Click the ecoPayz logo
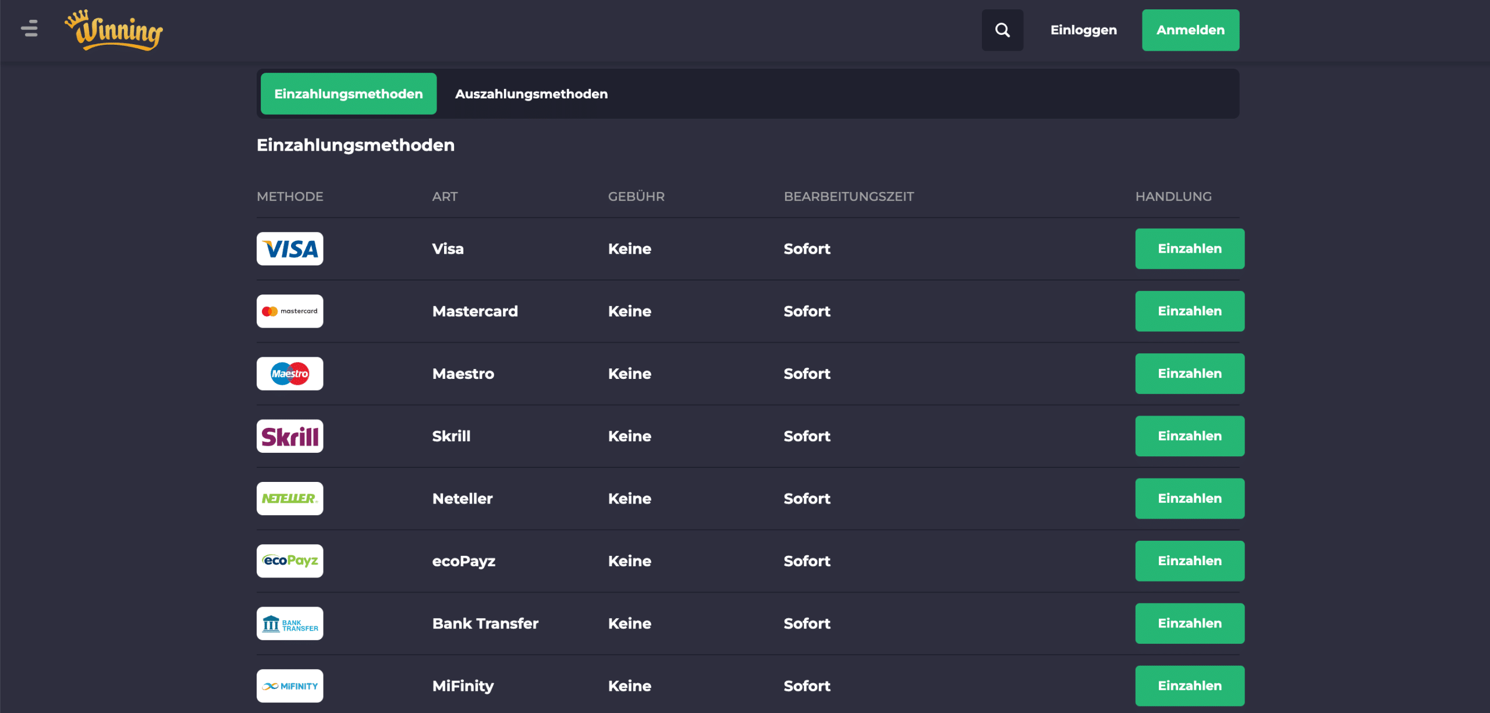 tap(290, 561)
